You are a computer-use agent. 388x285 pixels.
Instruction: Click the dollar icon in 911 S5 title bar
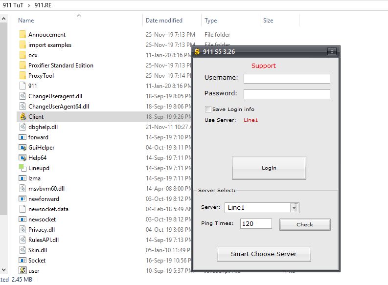pos(197,51)
